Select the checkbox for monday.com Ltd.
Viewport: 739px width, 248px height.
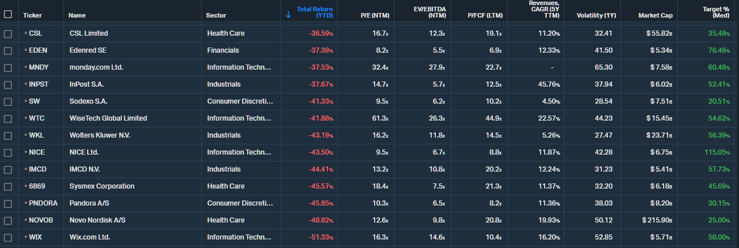8,67
